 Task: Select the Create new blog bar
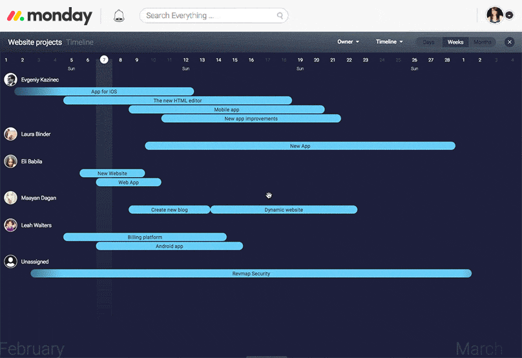pos(169,209)
